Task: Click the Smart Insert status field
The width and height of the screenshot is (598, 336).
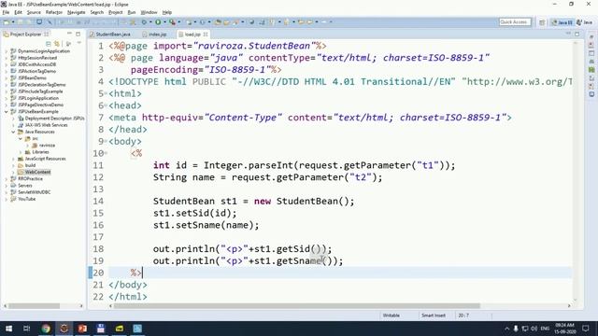Action: pos(434,315)
